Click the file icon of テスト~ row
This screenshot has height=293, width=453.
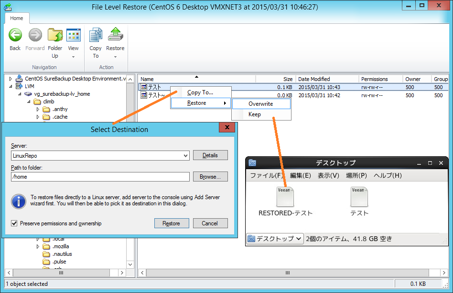[x=144, y=95]
